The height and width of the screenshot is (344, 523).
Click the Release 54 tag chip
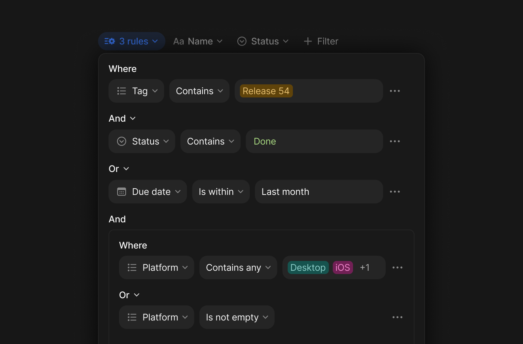coord(266,91)
